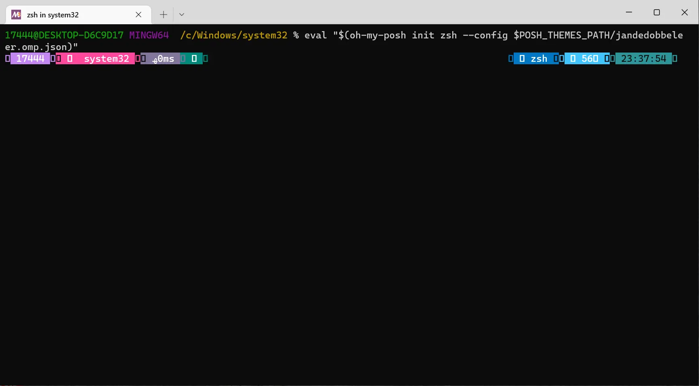Close the terminal window
Image resolution: width=699 pixels, height=386 pixels.
(x=684, y=12)
